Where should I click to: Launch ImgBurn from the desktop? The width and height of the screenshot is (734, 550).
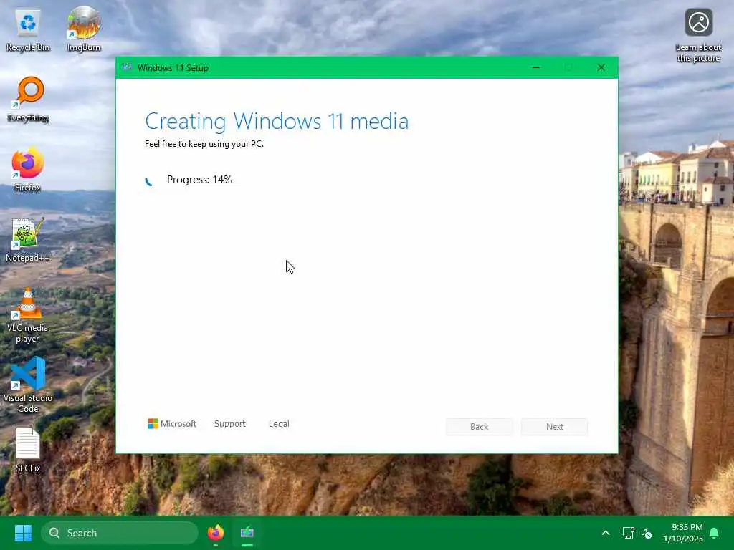(x=84, y=29)
